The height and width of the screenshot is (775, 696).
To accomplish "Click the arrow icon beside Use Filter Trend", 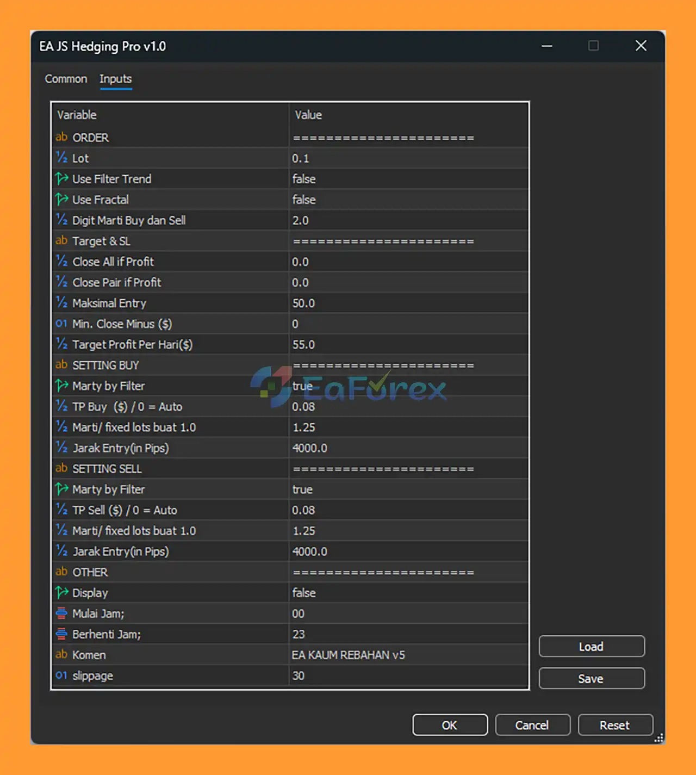I will [61, 179].
